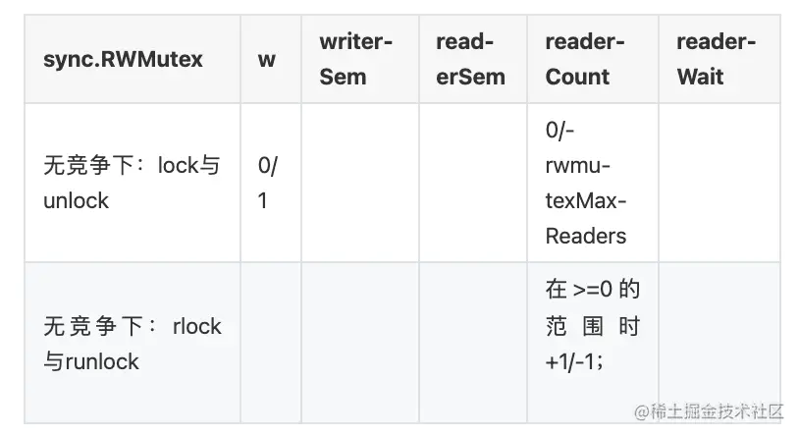Screen dimensions: 799x436
Task: Click the word 'unlock' in first row
Action: tap(76, 201)
